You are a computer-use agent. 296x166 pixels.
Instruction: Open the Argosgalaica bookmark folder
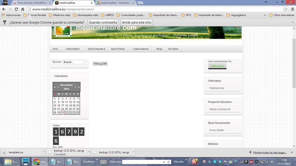click(x=236, y=15)
